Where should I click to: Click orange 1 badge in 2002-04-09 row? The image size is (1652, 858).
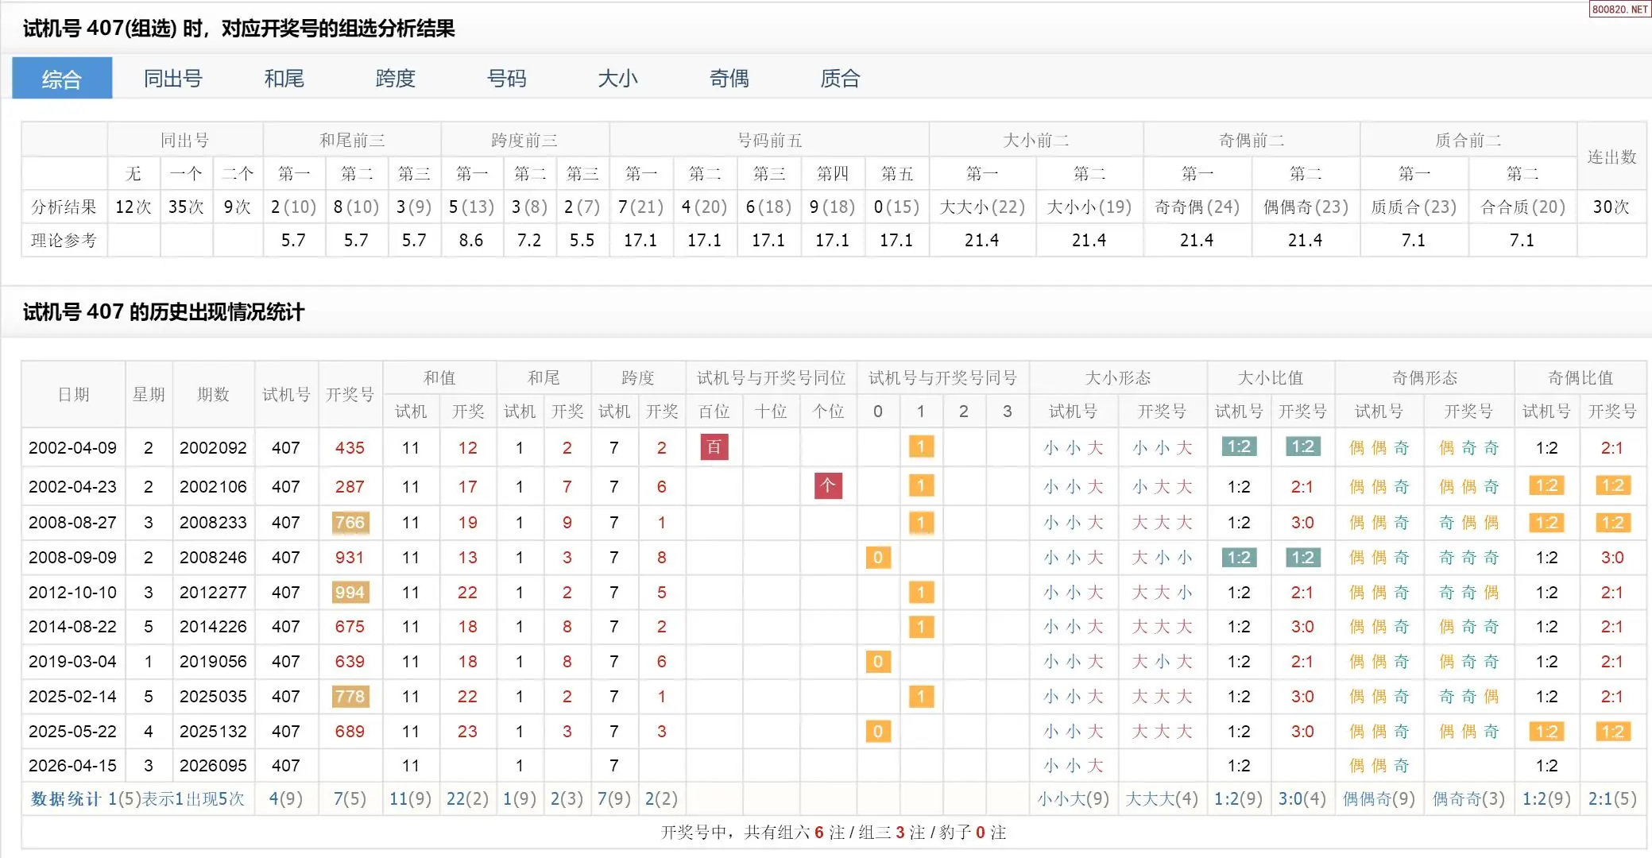(x=920, y=447)
